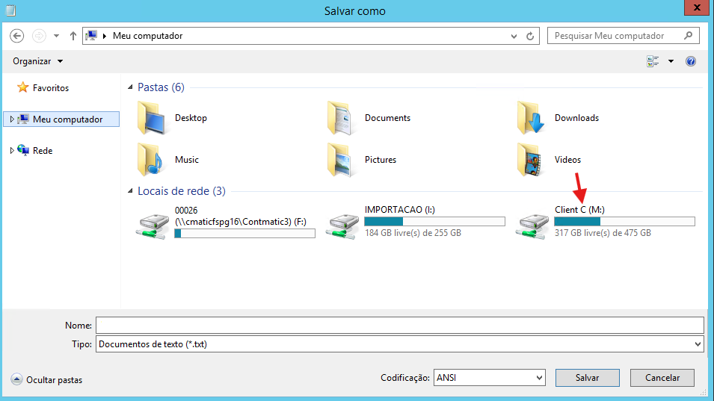The height and width of the screenshot is (401, 714).
Task: Click the Pesquisar Meu computador search field
Action: [x=624, y=36]
